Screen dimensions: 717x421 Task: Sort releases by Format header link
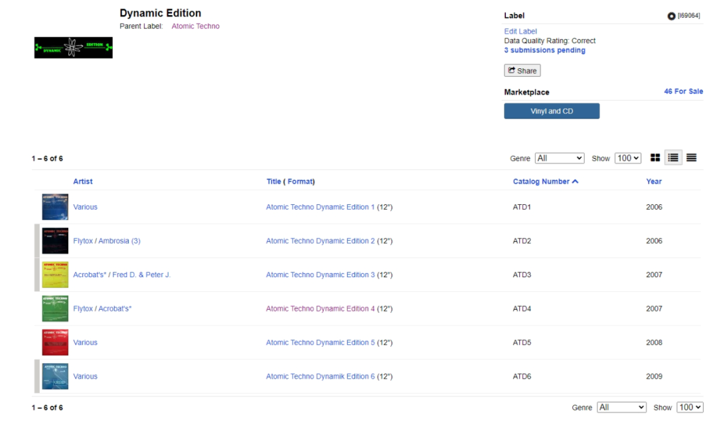tap(300, 181)
